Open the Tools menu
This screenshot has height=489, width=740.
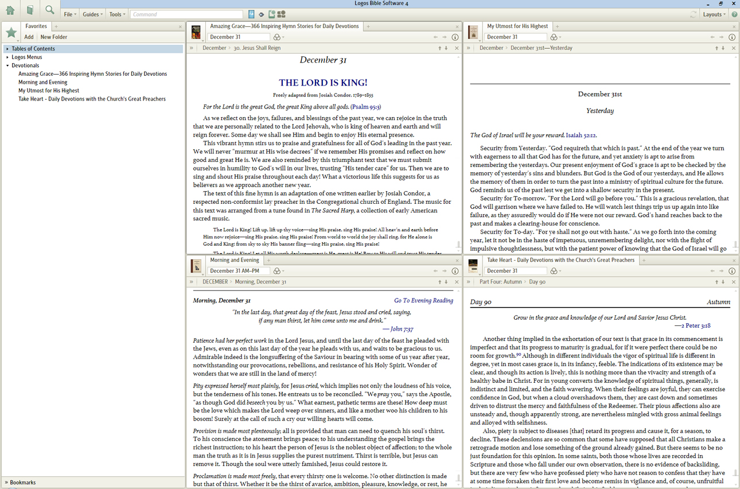117,14
